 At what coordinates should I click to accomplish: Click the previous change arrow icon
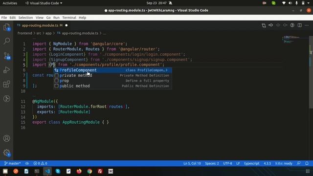tap(278, 25)
